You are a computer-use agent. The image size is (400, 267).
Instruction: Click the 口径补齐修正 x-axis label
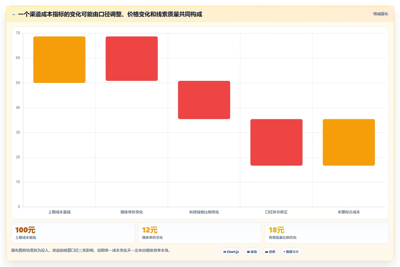coord(276,212)
